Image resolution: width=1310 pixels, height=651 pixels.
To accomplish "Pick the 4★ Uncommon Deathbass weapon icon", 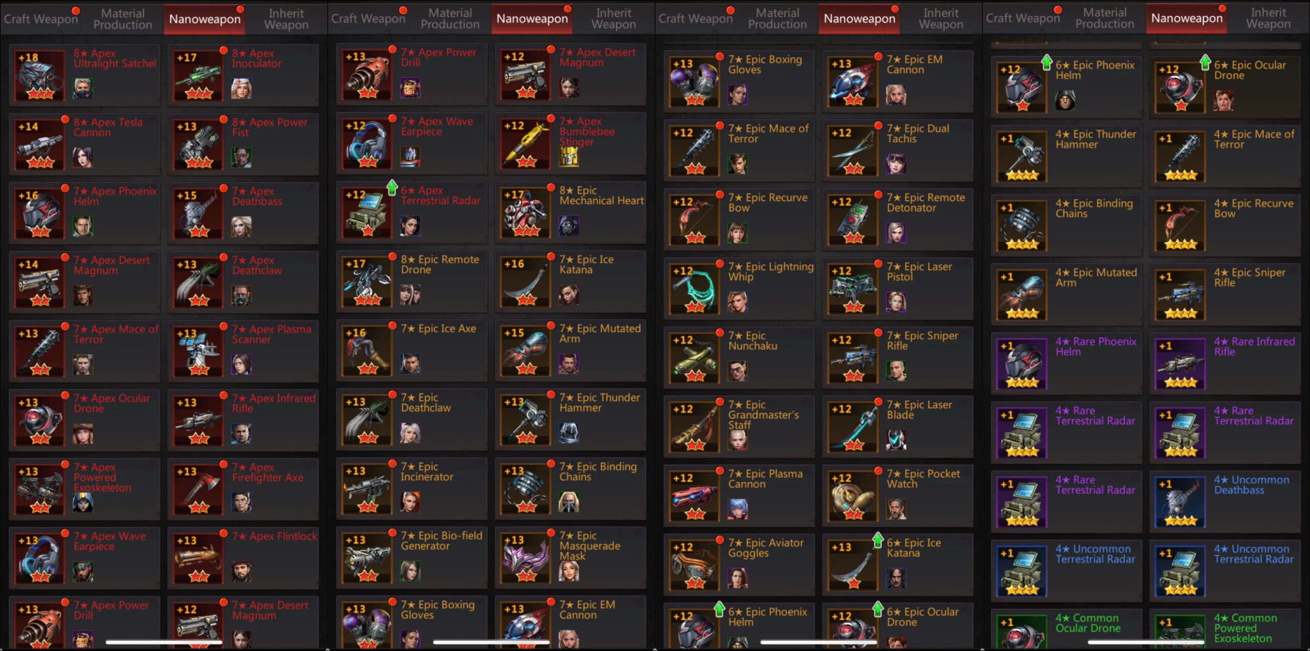I will click(x=1180, y=502).
